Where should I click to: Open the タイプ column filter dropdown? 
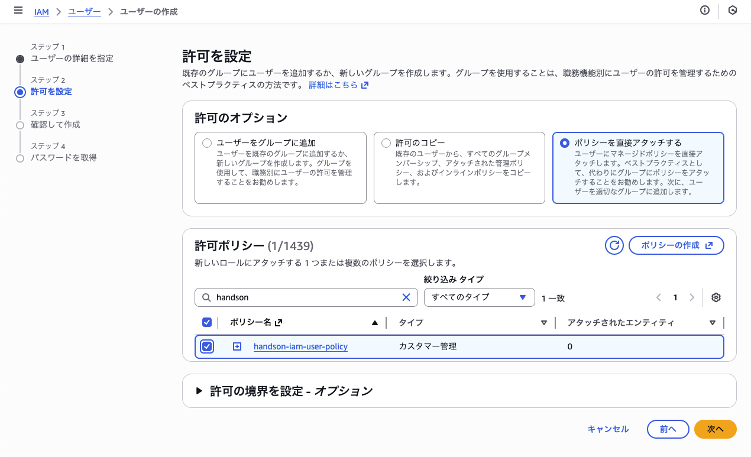click(x=543, y=322)
